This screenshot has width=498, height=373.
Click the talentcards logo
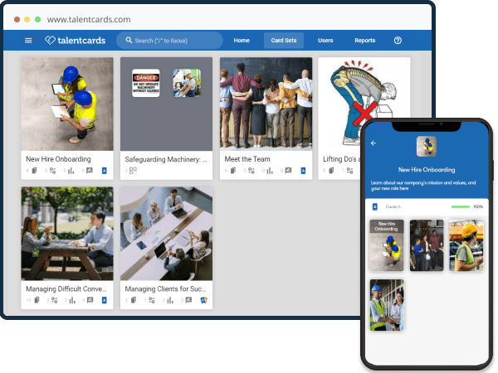coord(76,41)
